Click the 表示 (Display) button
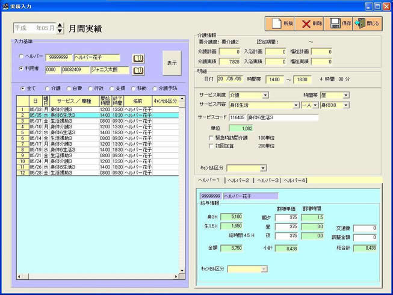 (x=172, y=63)
